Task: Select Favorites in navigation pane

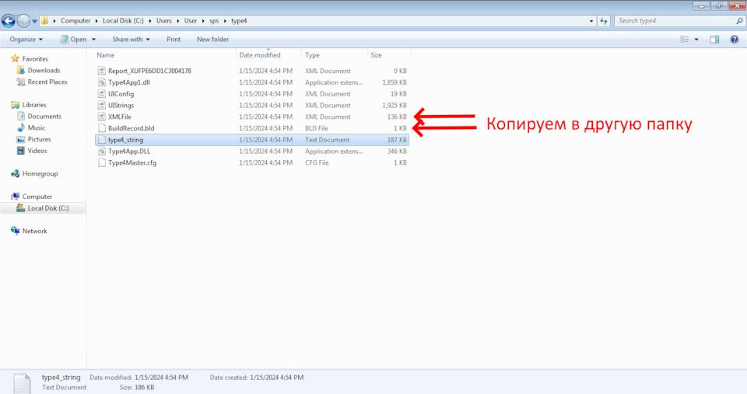Action: [x=35, y=58]
